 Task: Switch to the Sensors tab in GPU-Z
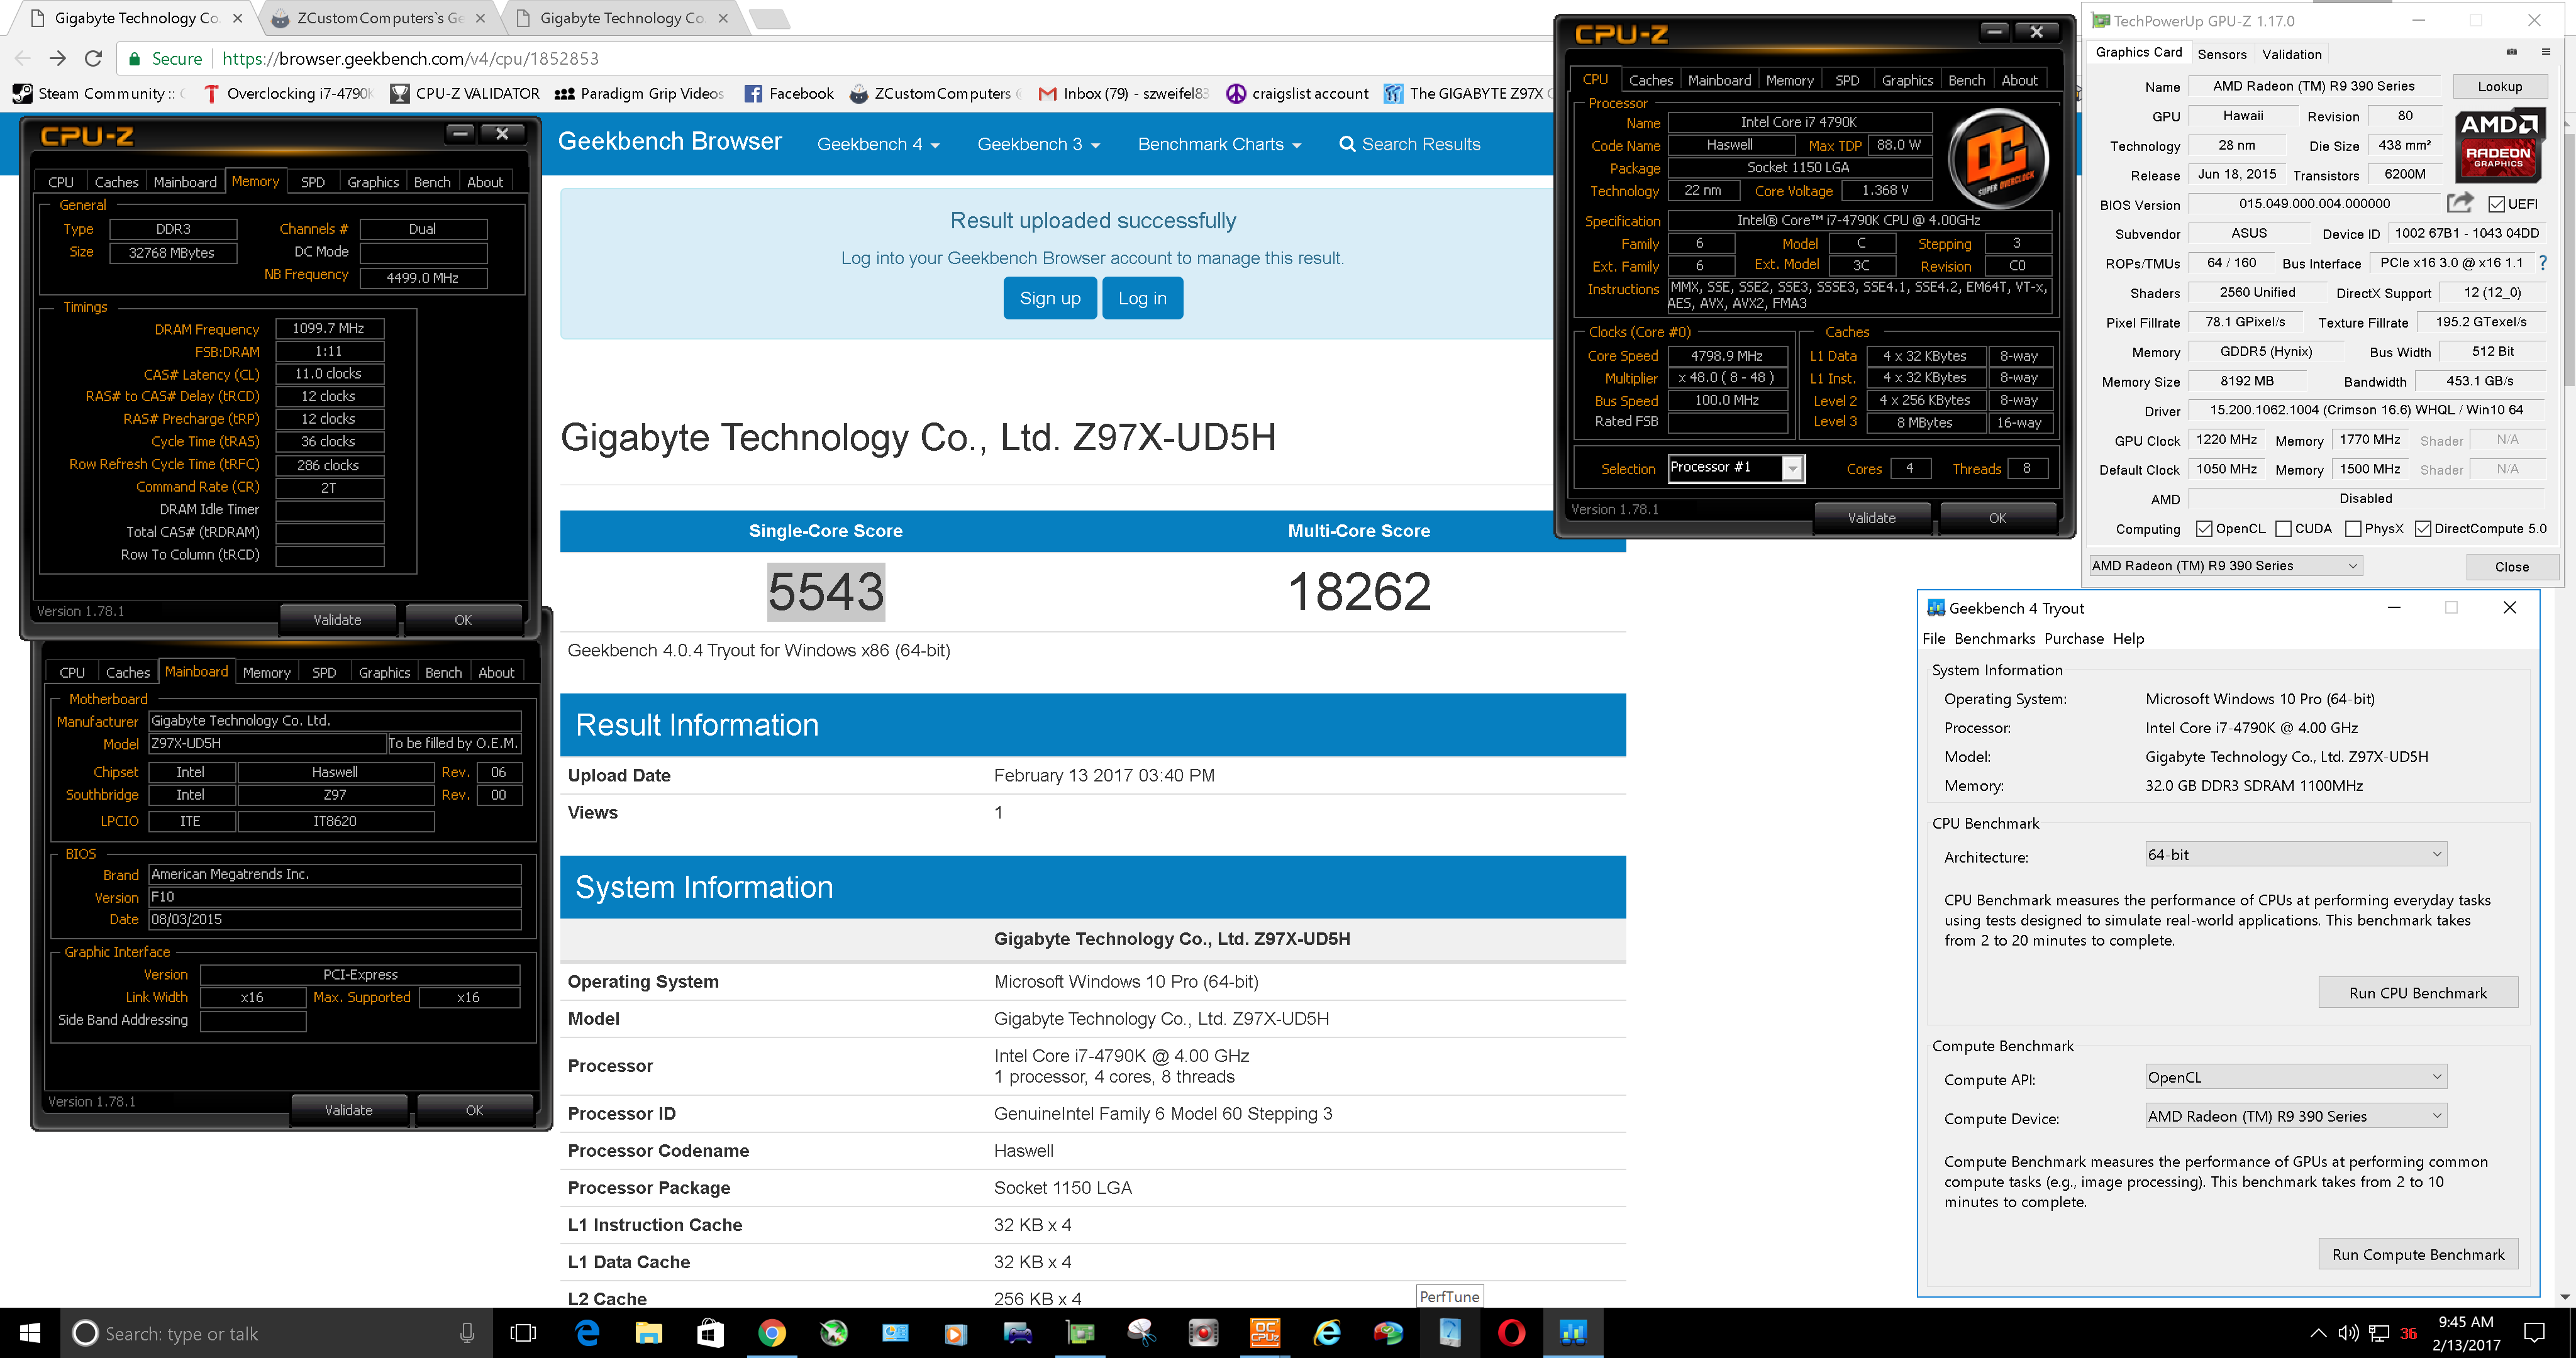coord(2221,54)
